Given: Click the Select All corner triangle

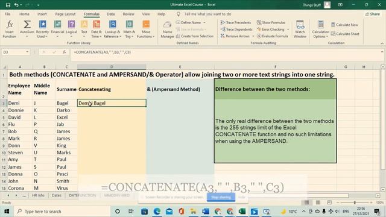Looking at the screenshot, I should 4,67.
